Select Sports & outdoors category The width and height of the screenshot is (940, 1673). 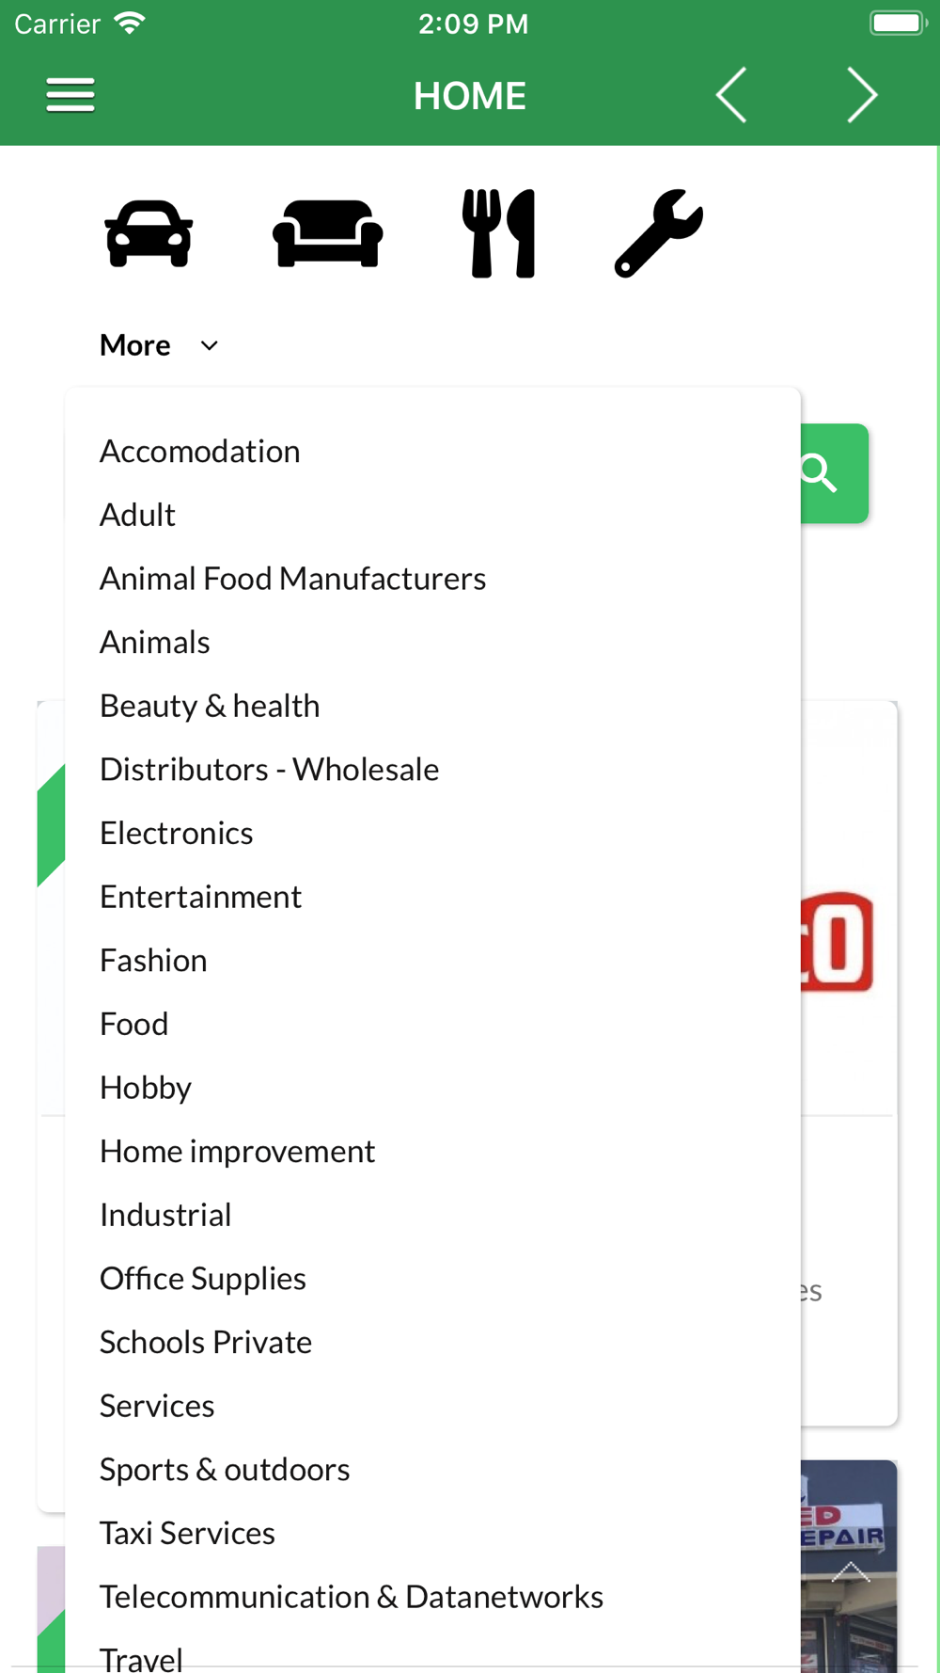(225, 1470)
